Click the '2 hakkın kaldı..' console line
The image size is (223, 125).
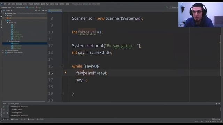coord(17,110)
